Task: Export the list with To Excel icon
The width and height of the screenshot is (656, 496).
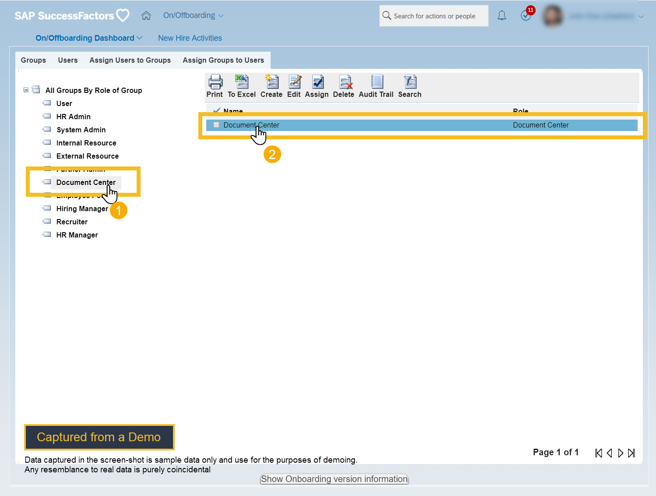Action: click(x=242, y=82)
